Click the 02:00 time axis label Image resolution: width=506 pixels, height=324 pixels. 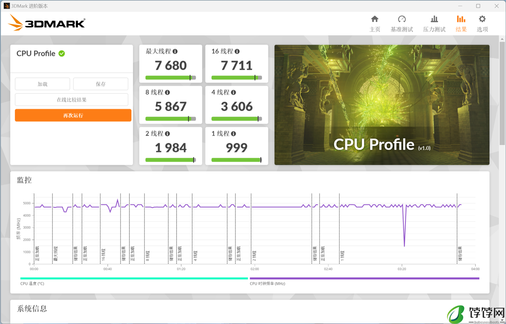coord(255,269)
